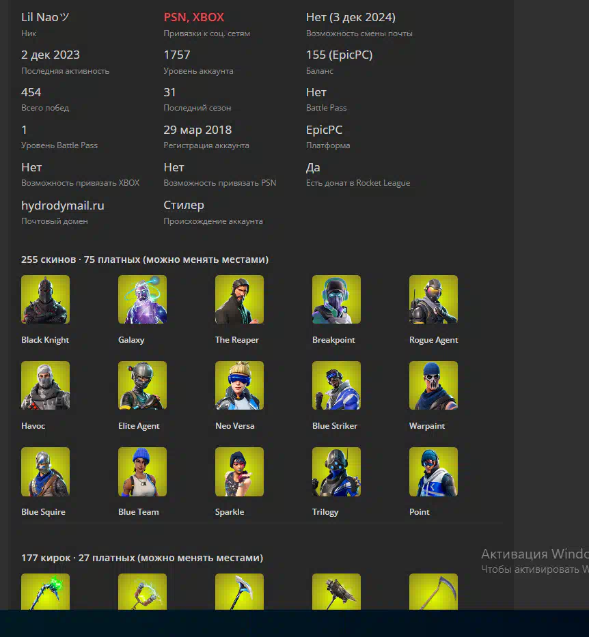The image size is (589, 637).
Task: Click the Elite Agent name label
Action: pyautogui.click(x=139, y=426)
